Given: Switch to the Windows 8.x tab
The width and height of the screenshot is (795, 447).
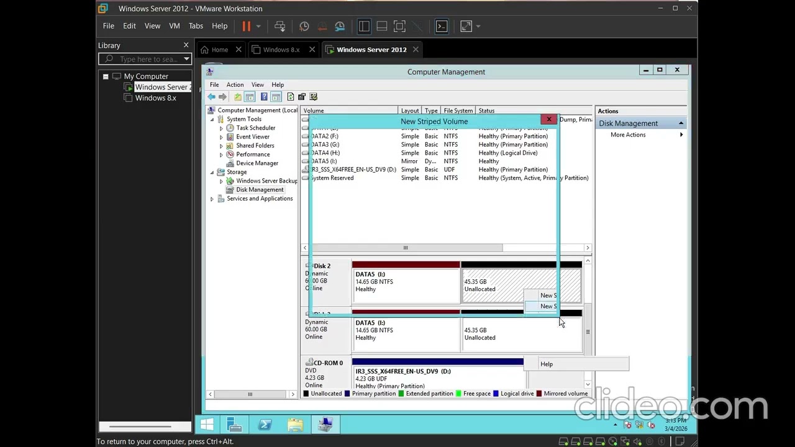Looking at the screenshot, I should [x=281, y=50].
